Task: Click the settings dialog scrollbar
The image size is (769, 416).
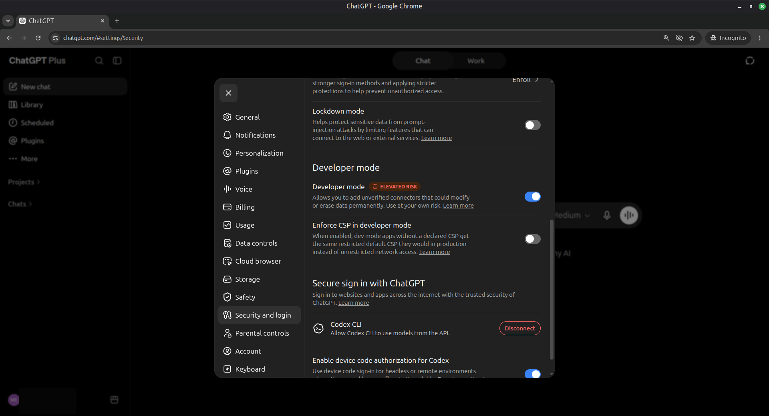Action: click(x=552, y=289)
